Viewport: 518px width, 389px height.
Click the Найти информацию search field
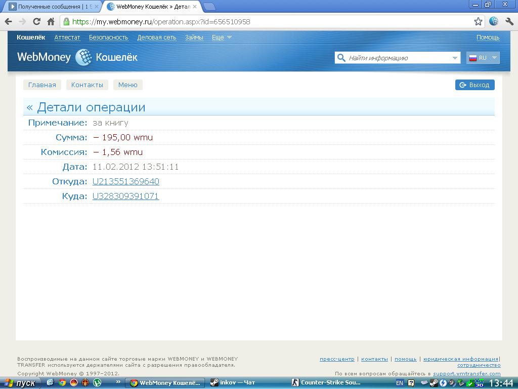pos(398,58)
